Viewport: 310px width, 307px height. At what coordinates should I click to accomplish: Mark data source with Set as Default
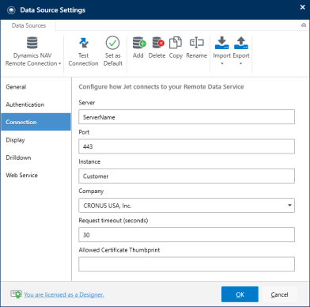click(113, 51)
